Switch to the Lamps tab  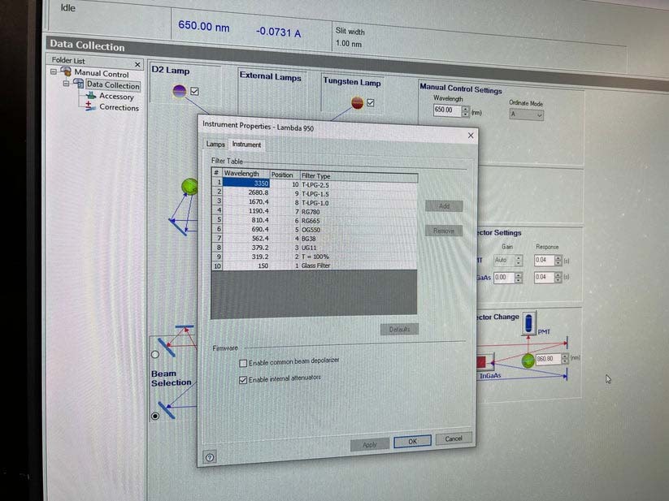[215, 144]
